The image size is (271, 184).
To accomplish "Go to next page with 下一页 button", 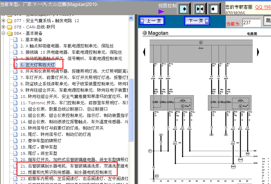I will (197, 21).
